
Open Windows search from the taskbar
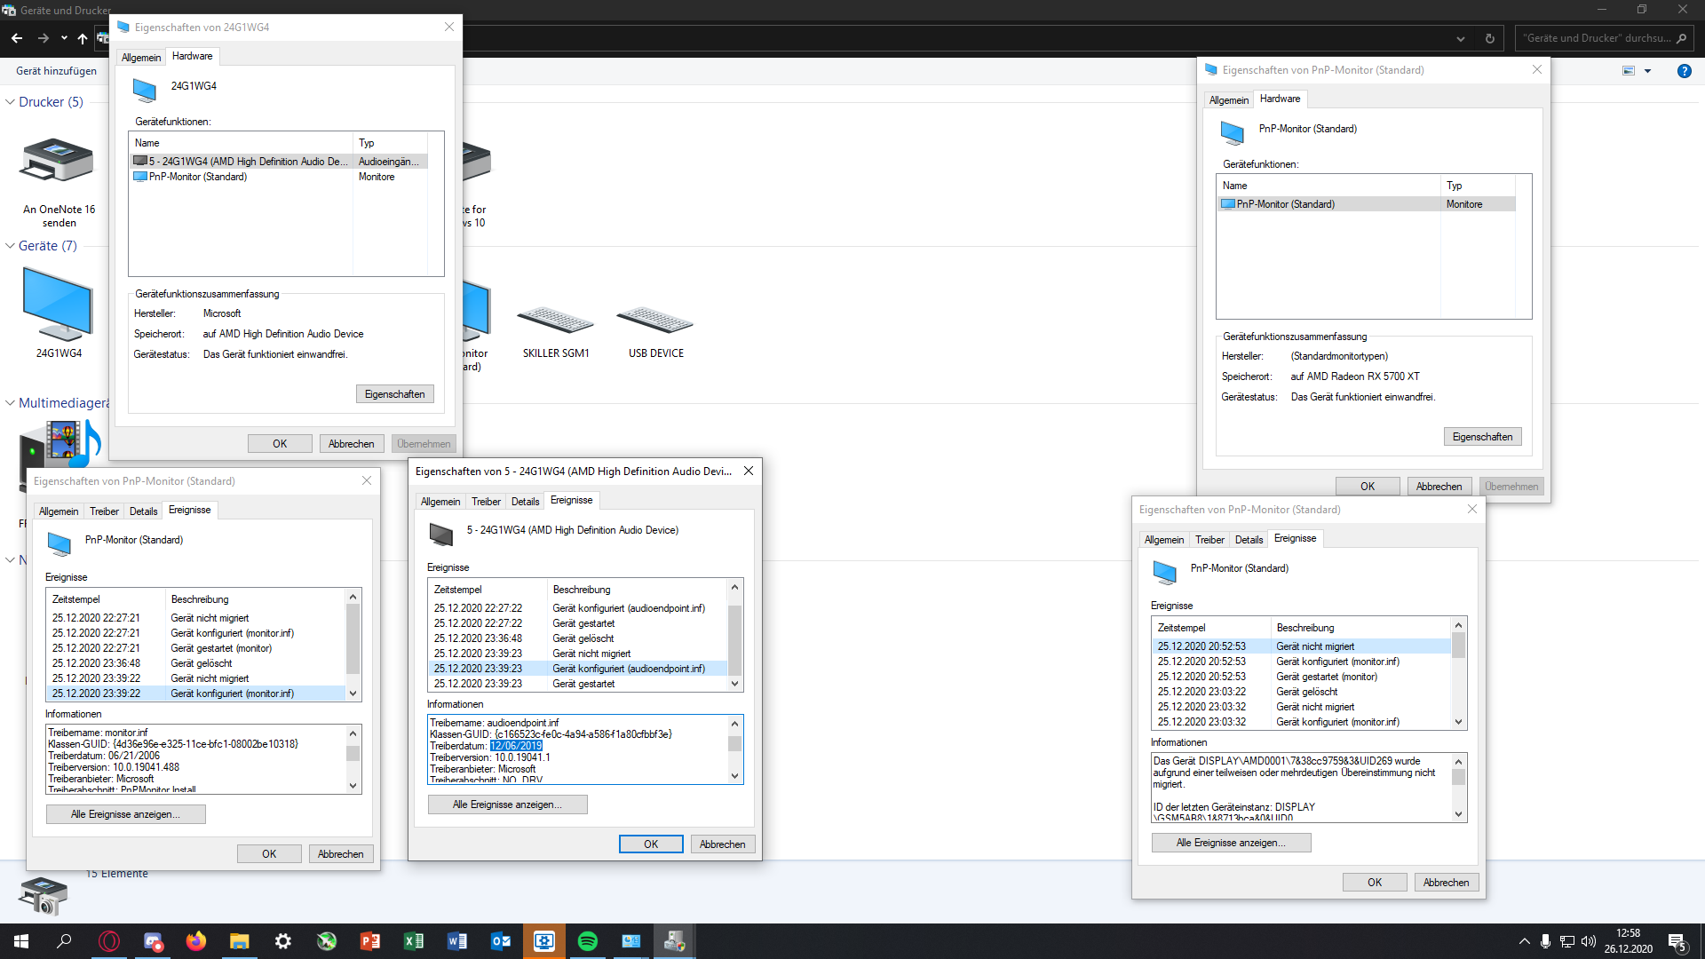64,941
